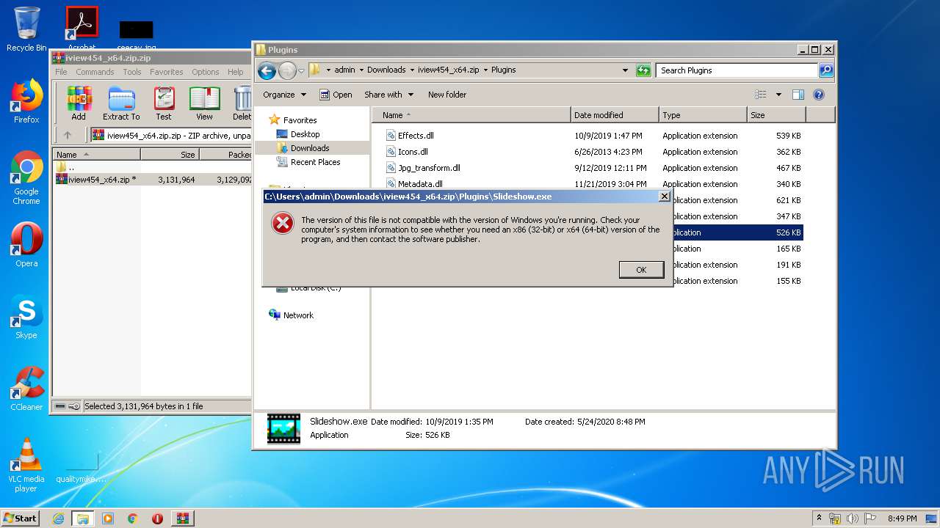Image resolution: width=940 pixels, height=528 pixels.
Task: Click volume icon in system tray
Action: tap(852, 518)
